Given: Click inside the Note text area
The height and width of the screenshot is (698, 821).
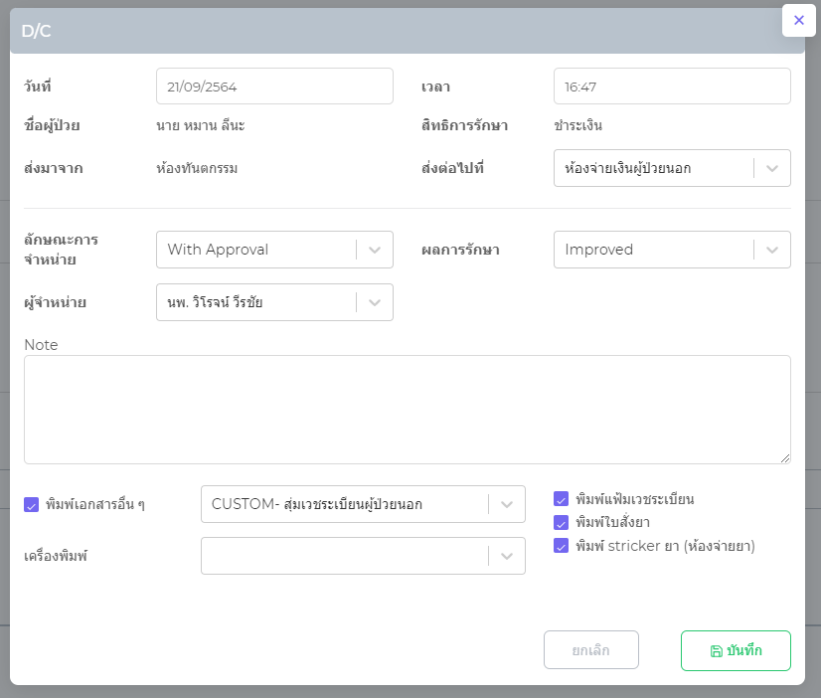Looking at the screenshot, I should coord(408,409).
